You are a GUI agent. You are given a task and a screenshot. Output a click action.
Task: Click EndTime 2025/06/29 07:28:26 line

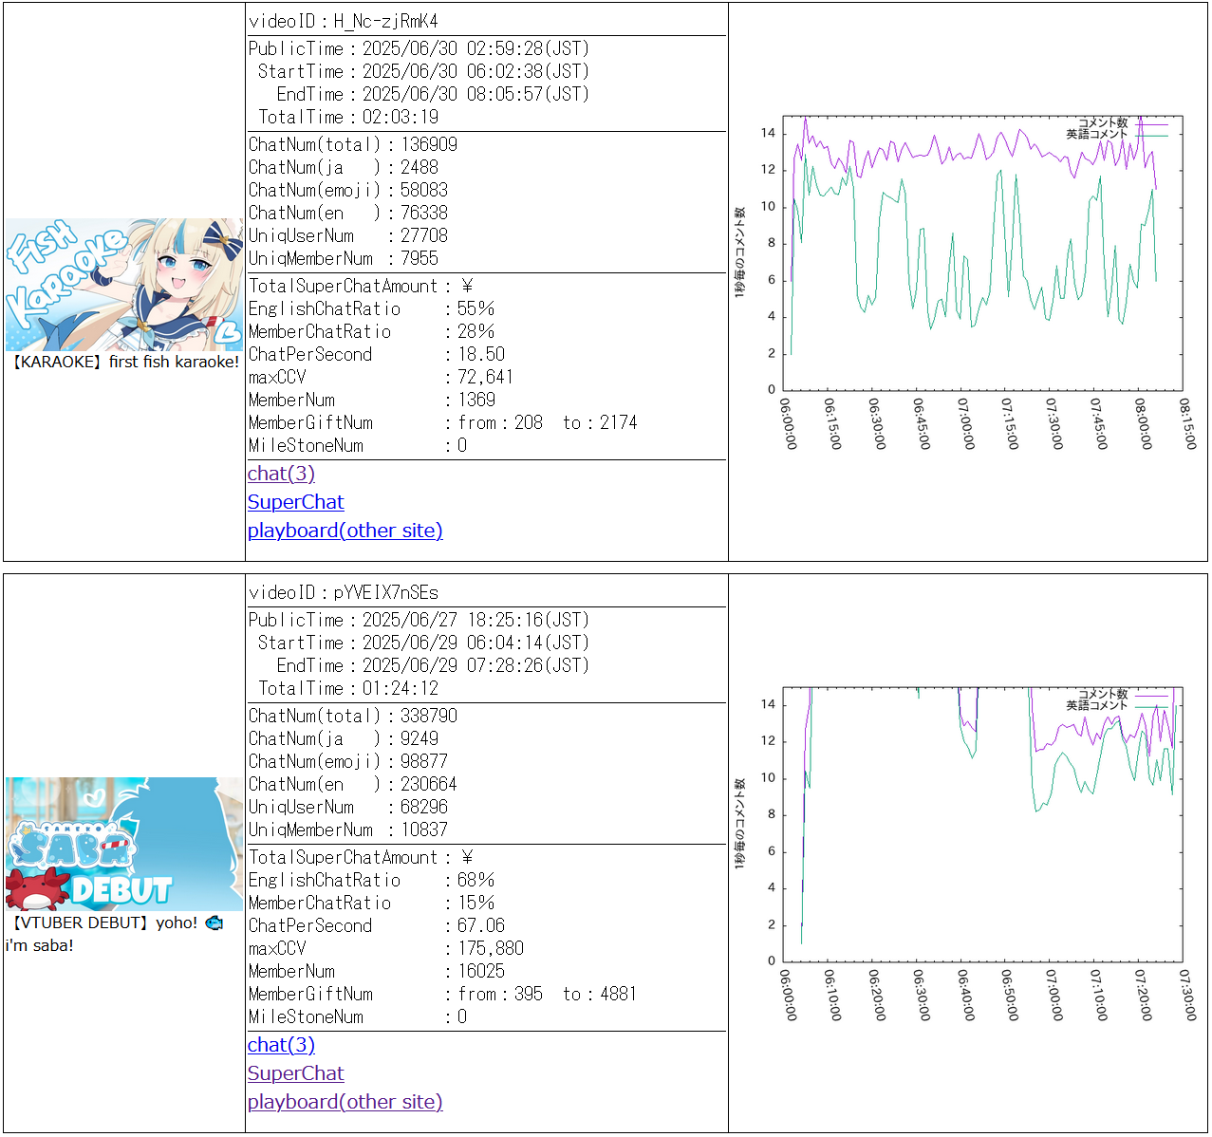(x=434, y=665)
